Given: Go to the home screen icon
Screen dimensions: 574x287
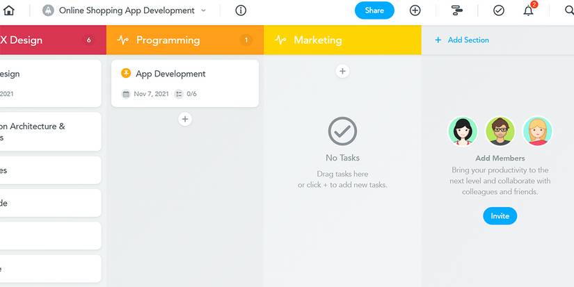Looking at the screenshot, I should coord(9,10).
